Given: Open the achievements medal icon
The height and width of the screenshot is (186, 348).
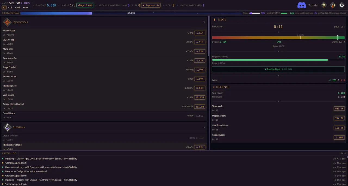Looking at the screenshot, I should [x=324, y=5].
